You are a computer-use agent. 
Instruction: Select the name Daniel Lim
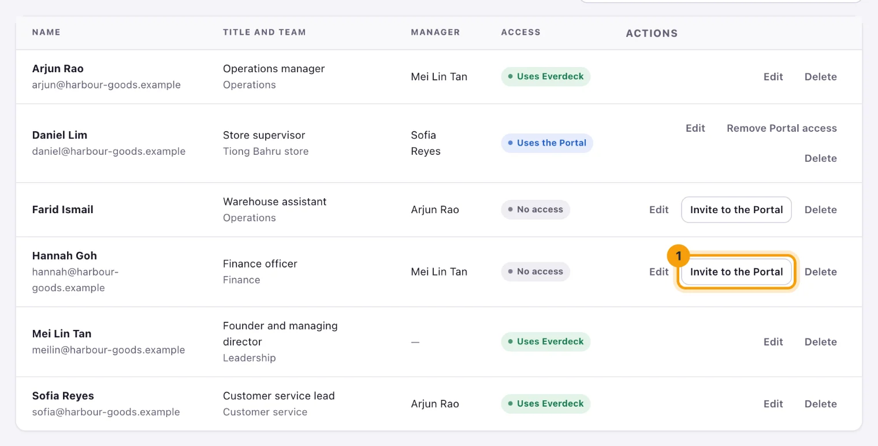point(59,135)
